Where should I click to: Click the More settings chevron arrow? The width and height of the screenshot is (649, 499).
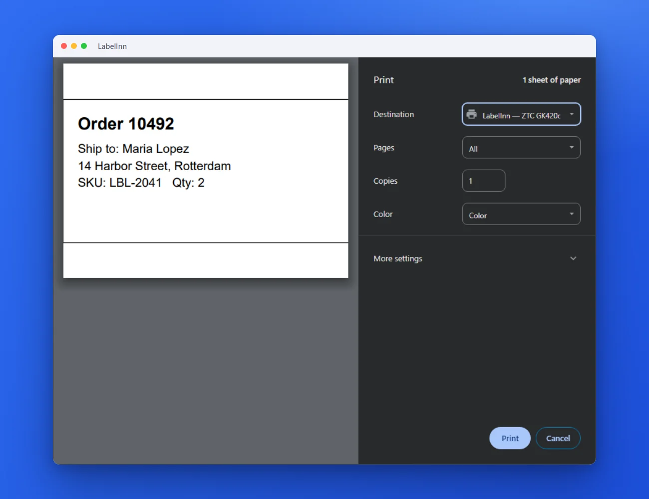573,258
